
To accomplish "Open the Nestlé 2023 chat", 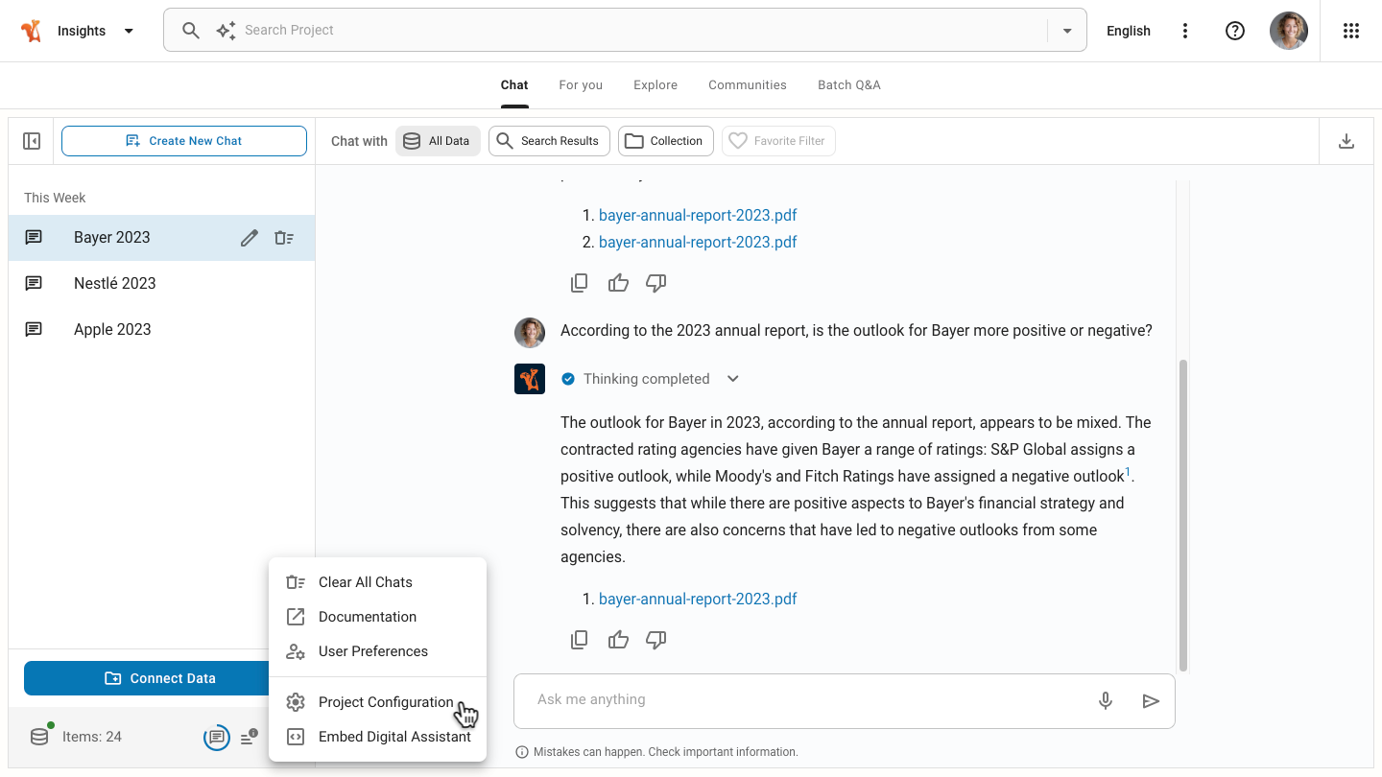I will tap(161, 284).
